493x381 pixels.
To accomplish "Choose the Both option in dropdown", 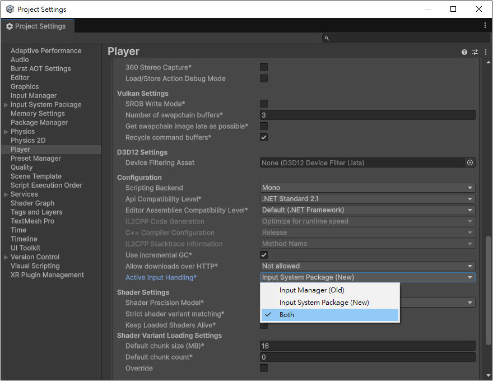I will click(x=287, y=315).
